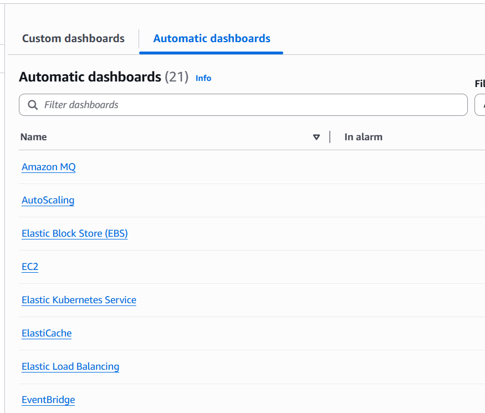485x413 pixels.
Task: Focus the Filter dashboards search field
Action: coord(249,105)
